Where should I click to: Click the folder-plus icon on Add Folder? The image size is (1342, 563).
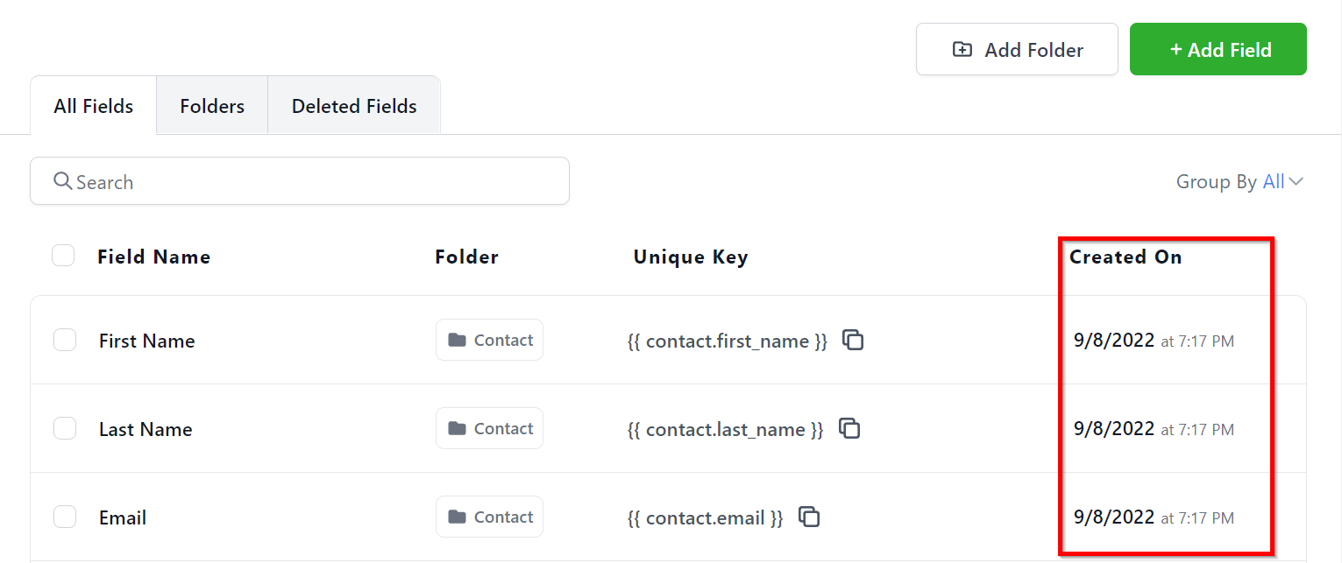[x=962, y=50]
